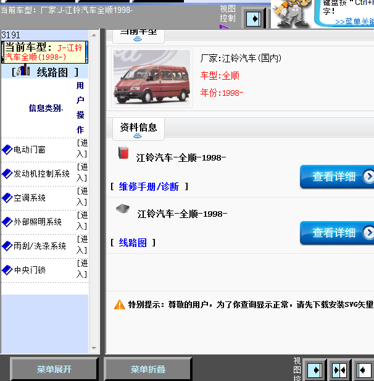Click the red book manual icon
Screen dimensions: 374x381
(x=123, y=153)
